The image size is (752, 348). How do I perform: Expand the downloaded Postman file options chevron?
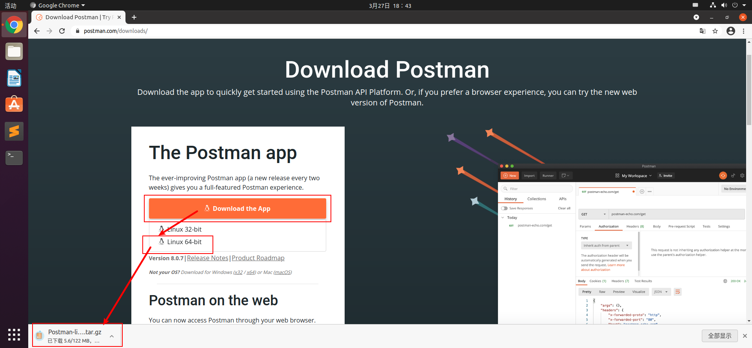point(112,336)
